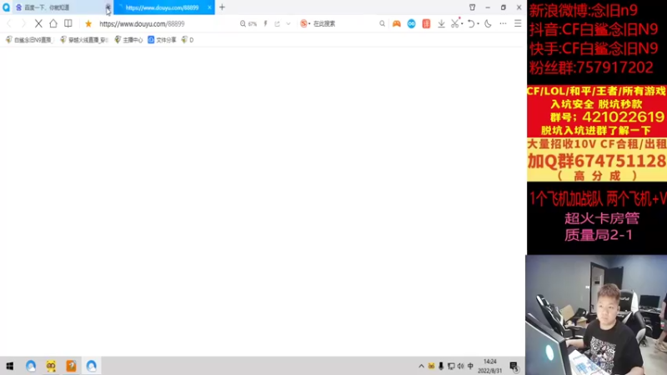Viewport: 667px width, 375px height.
Task: Open the 主播中心 bookmark
Action: tap(128, 39)
